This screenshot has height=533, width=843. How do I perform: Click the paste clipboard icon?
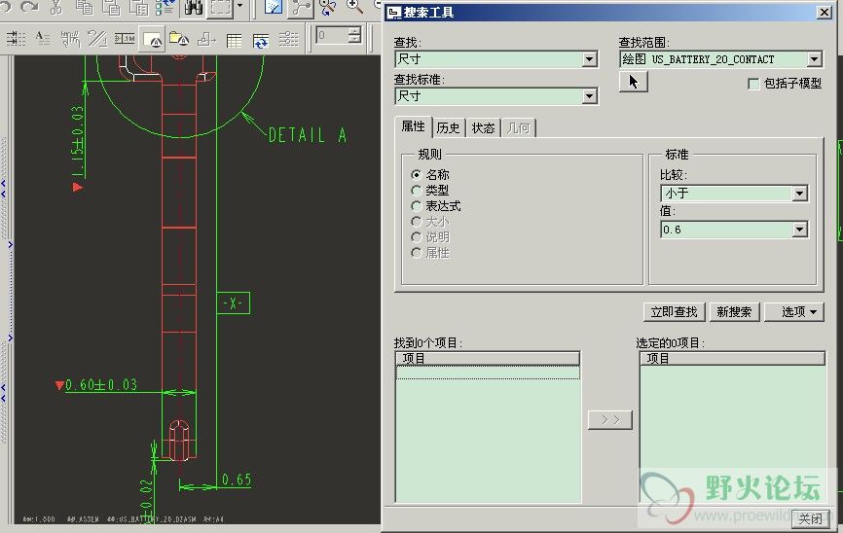pyautogui.click(x=111, y=7)
